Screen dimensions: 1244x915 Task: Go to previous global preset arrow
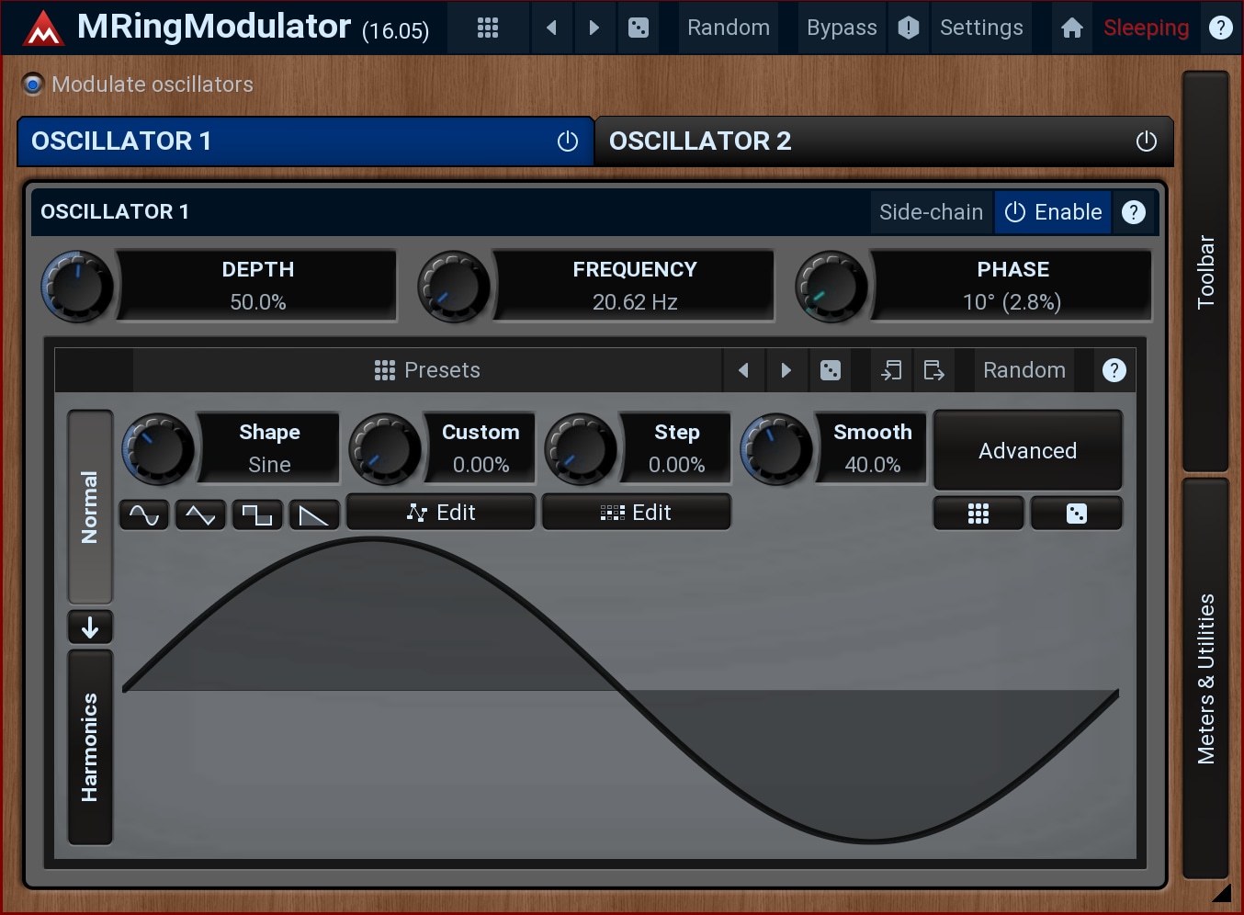pyautogui.click(x=551, y=28)
